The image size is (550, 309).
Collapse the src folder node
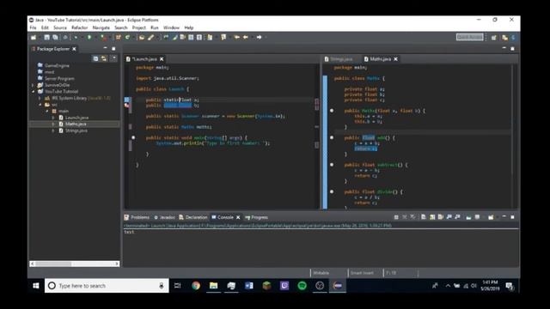tap(40, 105)
